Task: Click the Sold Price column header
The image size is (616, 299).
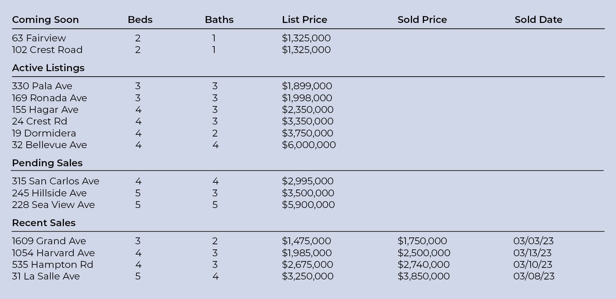Action: coord(422,20)
